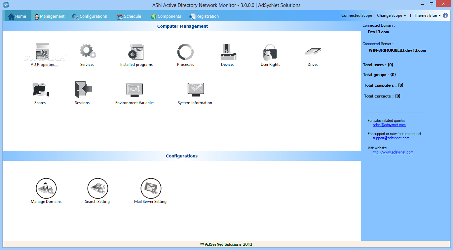The image size is (453, 250).
Task: Click the Connected Scope label
Action: tap(357, 15)
